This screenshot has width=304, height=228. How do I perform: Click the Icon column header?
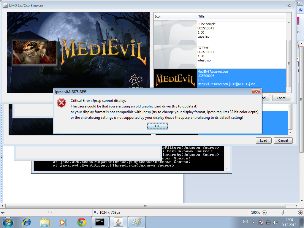coord(175,16)
